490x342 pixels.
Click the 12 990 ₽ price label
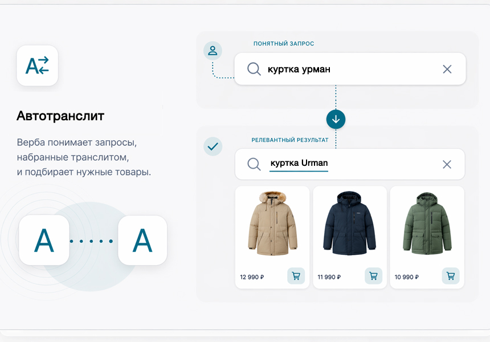[x=252, y=277]
